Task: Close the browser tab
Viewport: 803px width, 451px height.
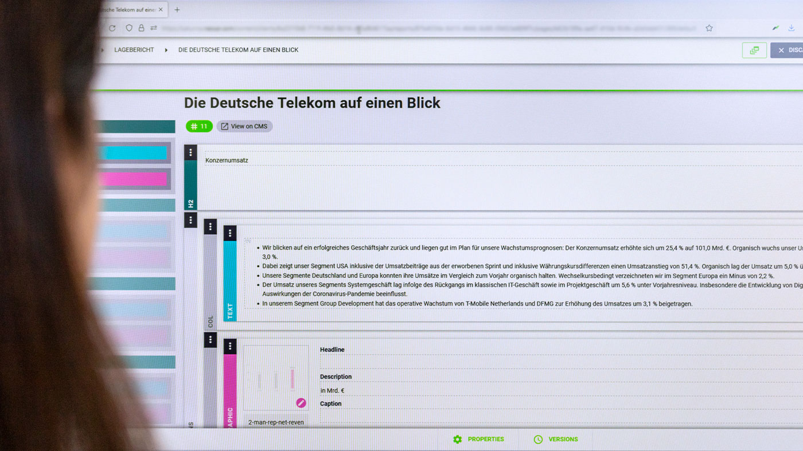Action: 161,10
